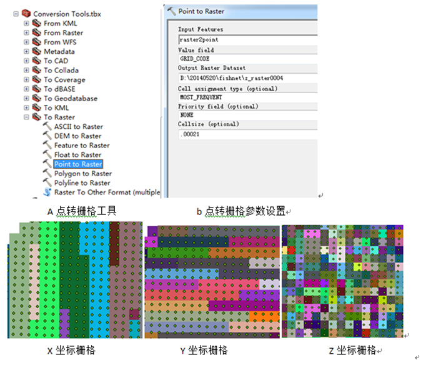This screenshot has width=421, height=365.
Task: Click the Cell assignment type (optional) label
Action: [x=228, y=89]
